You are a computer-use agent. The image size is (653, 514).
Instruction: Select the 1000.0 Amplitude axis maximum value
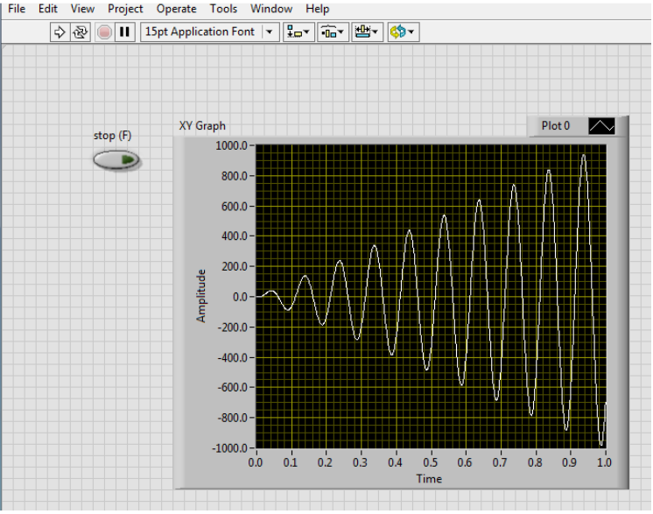click(233, 146)
